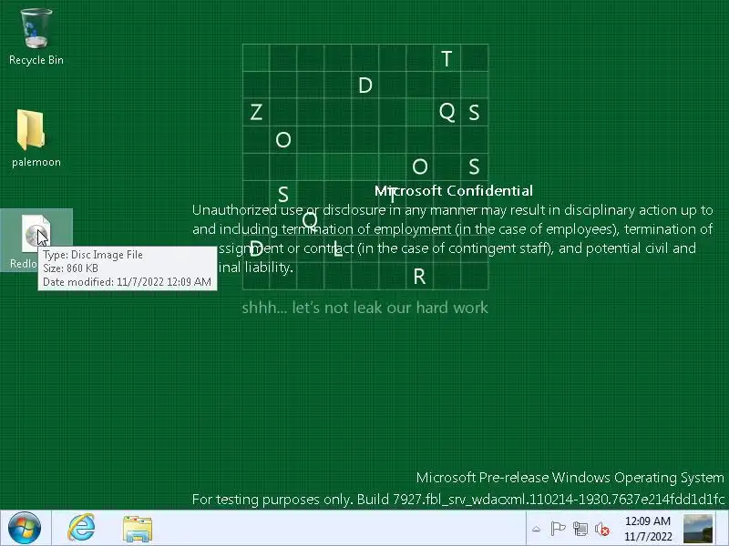Click the Z tile in the letter grid
Image resolution: width=729 pixels, height=546 pixels.
[256, 112]
